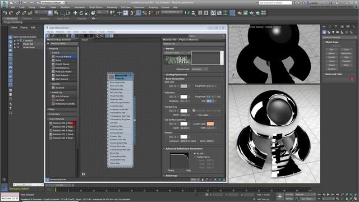Click the Zoom magnifier in Slate navigation
Screen dimensions: 359x202
point(207,180)
